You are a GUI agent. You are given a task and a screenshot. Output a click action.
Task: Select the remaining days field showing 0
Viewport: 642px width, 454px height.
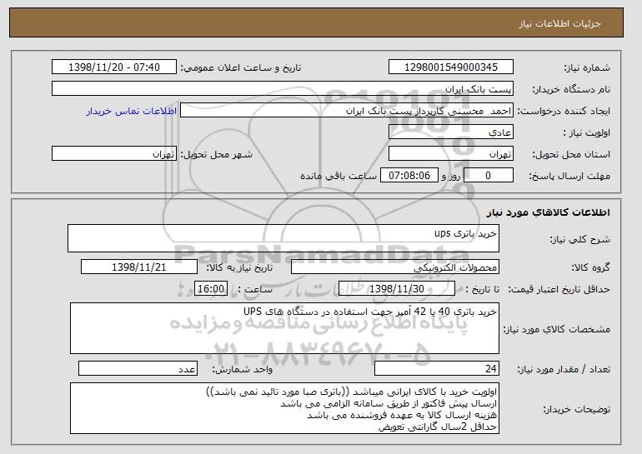coord(488,176)
